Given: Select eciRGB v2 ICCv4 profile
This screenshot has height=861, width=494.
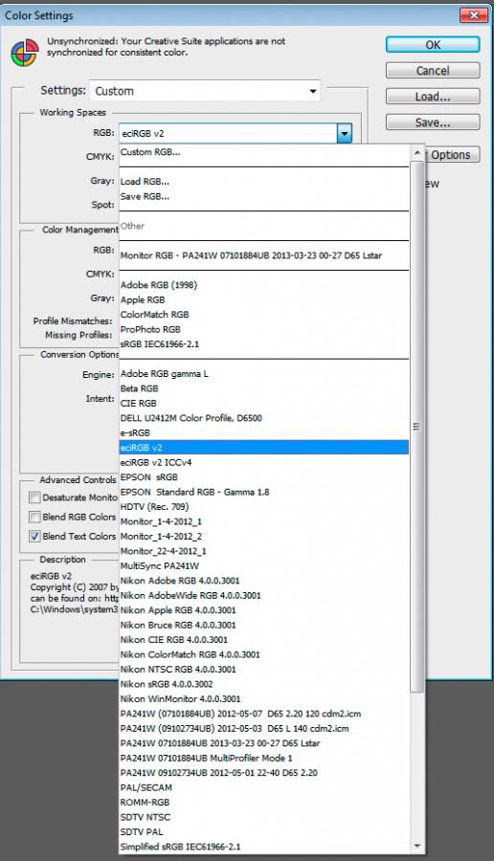Looking at the screenshot, I should [264, 462].
